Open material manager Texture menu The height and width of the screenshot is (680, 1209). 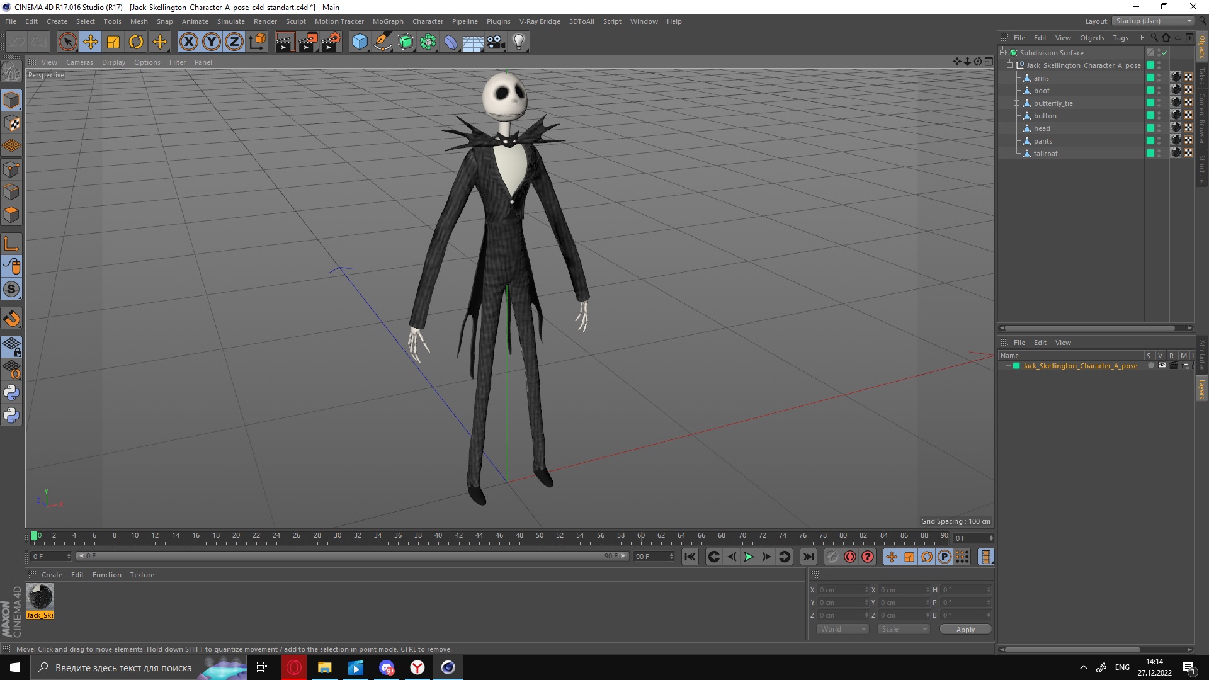click(142, 575)
